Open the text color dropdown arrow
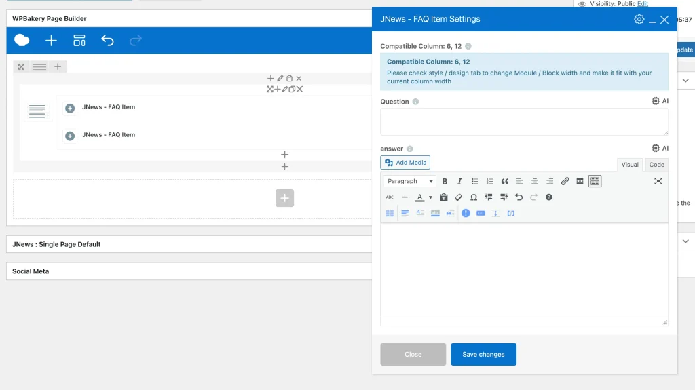 430,198
